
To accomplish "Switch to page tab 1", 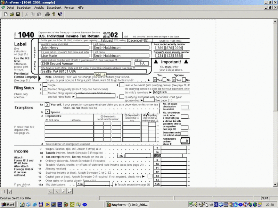I will 5,192.
